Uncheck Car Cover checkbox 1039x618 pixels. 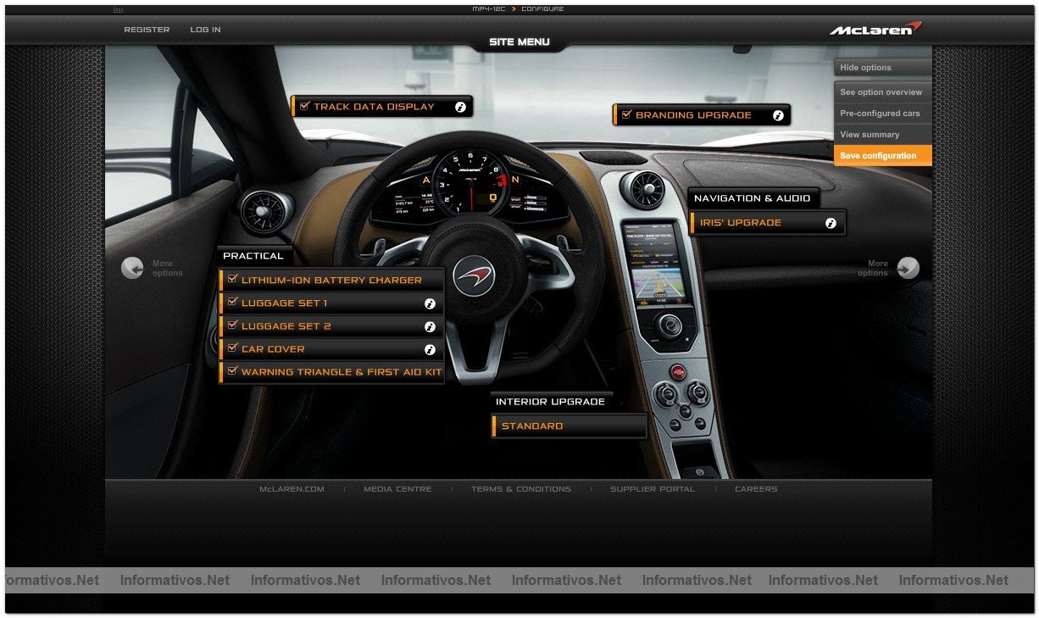click(232, 348)
